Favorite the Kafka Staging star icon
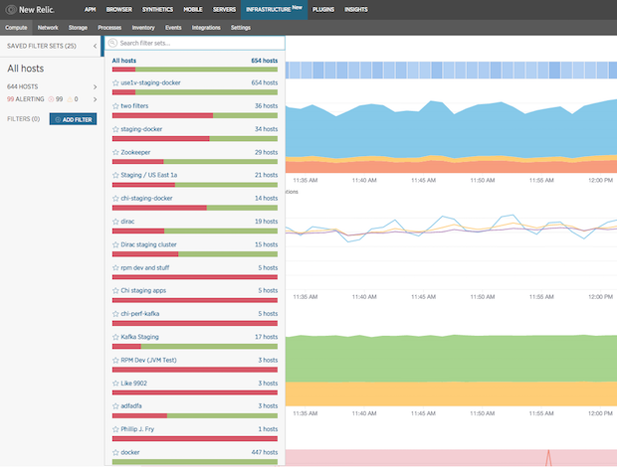Screen dimensions: 617x467 [x=115, y=337]
